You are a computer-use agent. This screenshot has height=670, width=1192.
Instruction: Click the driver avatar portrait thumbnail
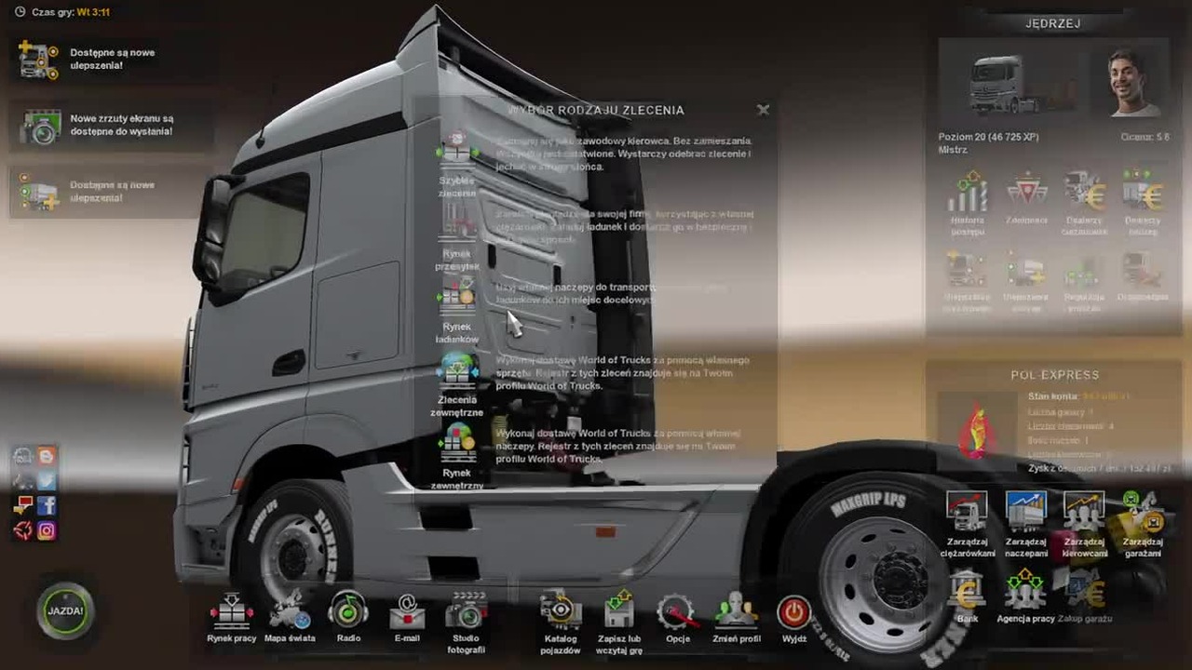tap(1133, 84)
